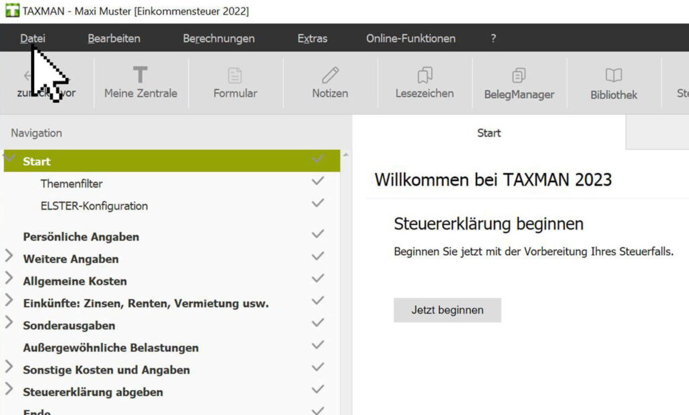
Task: Click navigation scrollbar up arrow
Action: 346,155
